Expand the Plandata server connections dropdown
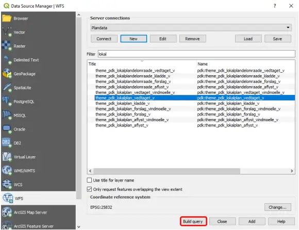 [x=191, y=28]
